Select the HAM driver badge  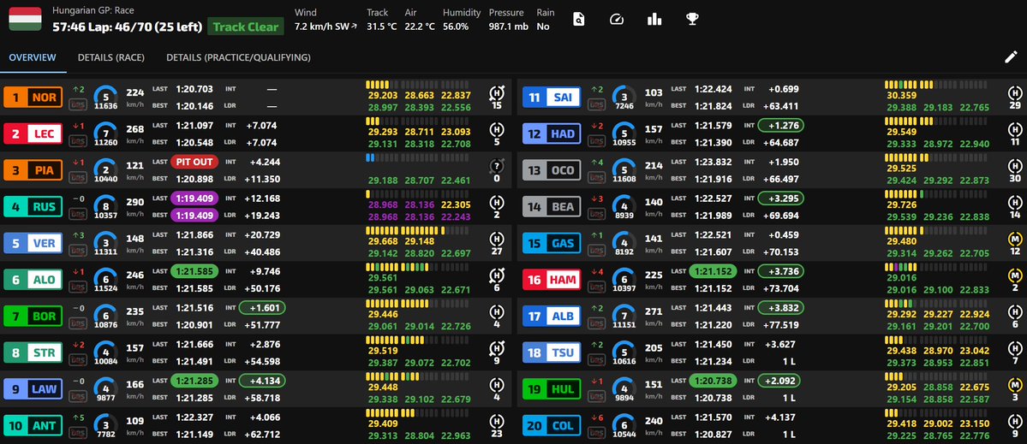click(552, 281)
